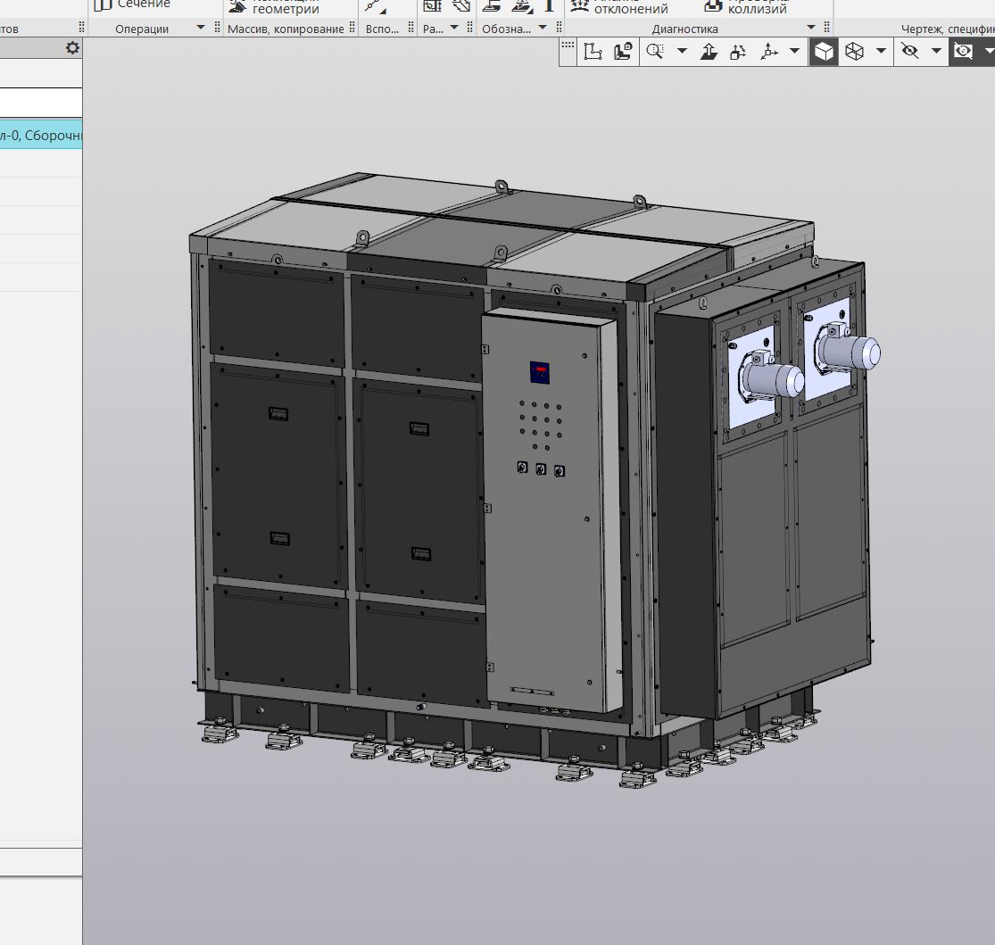Screen dimensions: 995x945
Task: Toggle the highlighted eye visibility filter button
Action: pos(963,52)
